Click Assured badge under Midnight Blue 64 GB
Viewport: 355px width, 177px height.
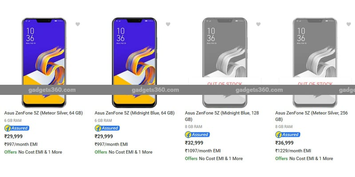pos(107,128)
